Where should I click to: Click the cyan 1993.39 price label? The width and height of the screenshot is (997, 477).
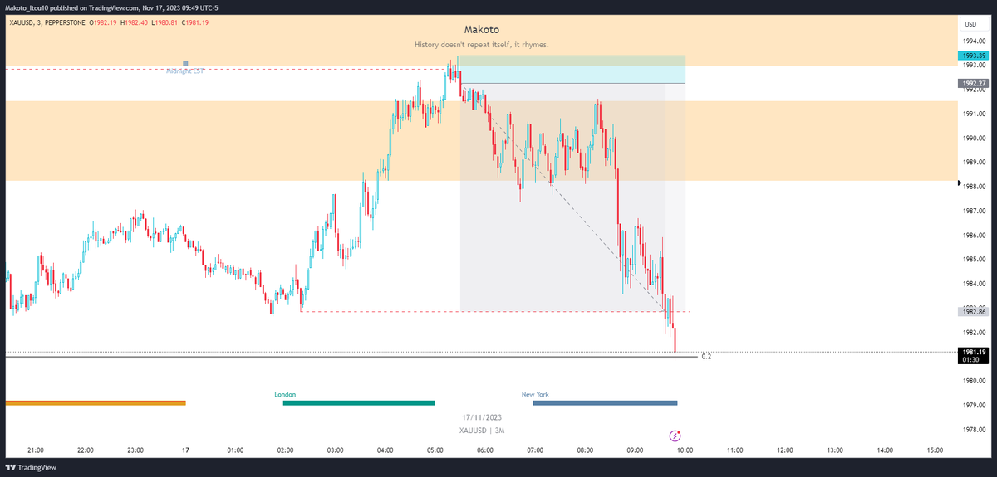[x=971, y=56]
